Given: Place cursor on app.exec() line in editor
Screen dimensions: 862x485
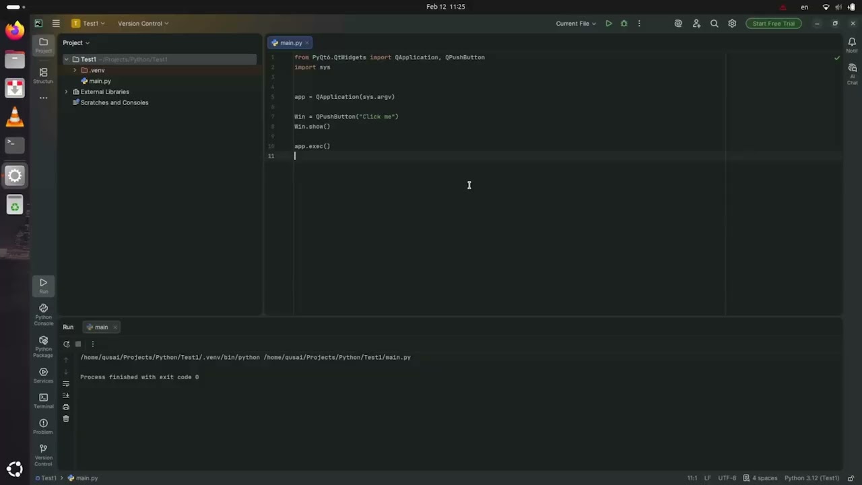Looking at the screenshot, I should (312, 146).
